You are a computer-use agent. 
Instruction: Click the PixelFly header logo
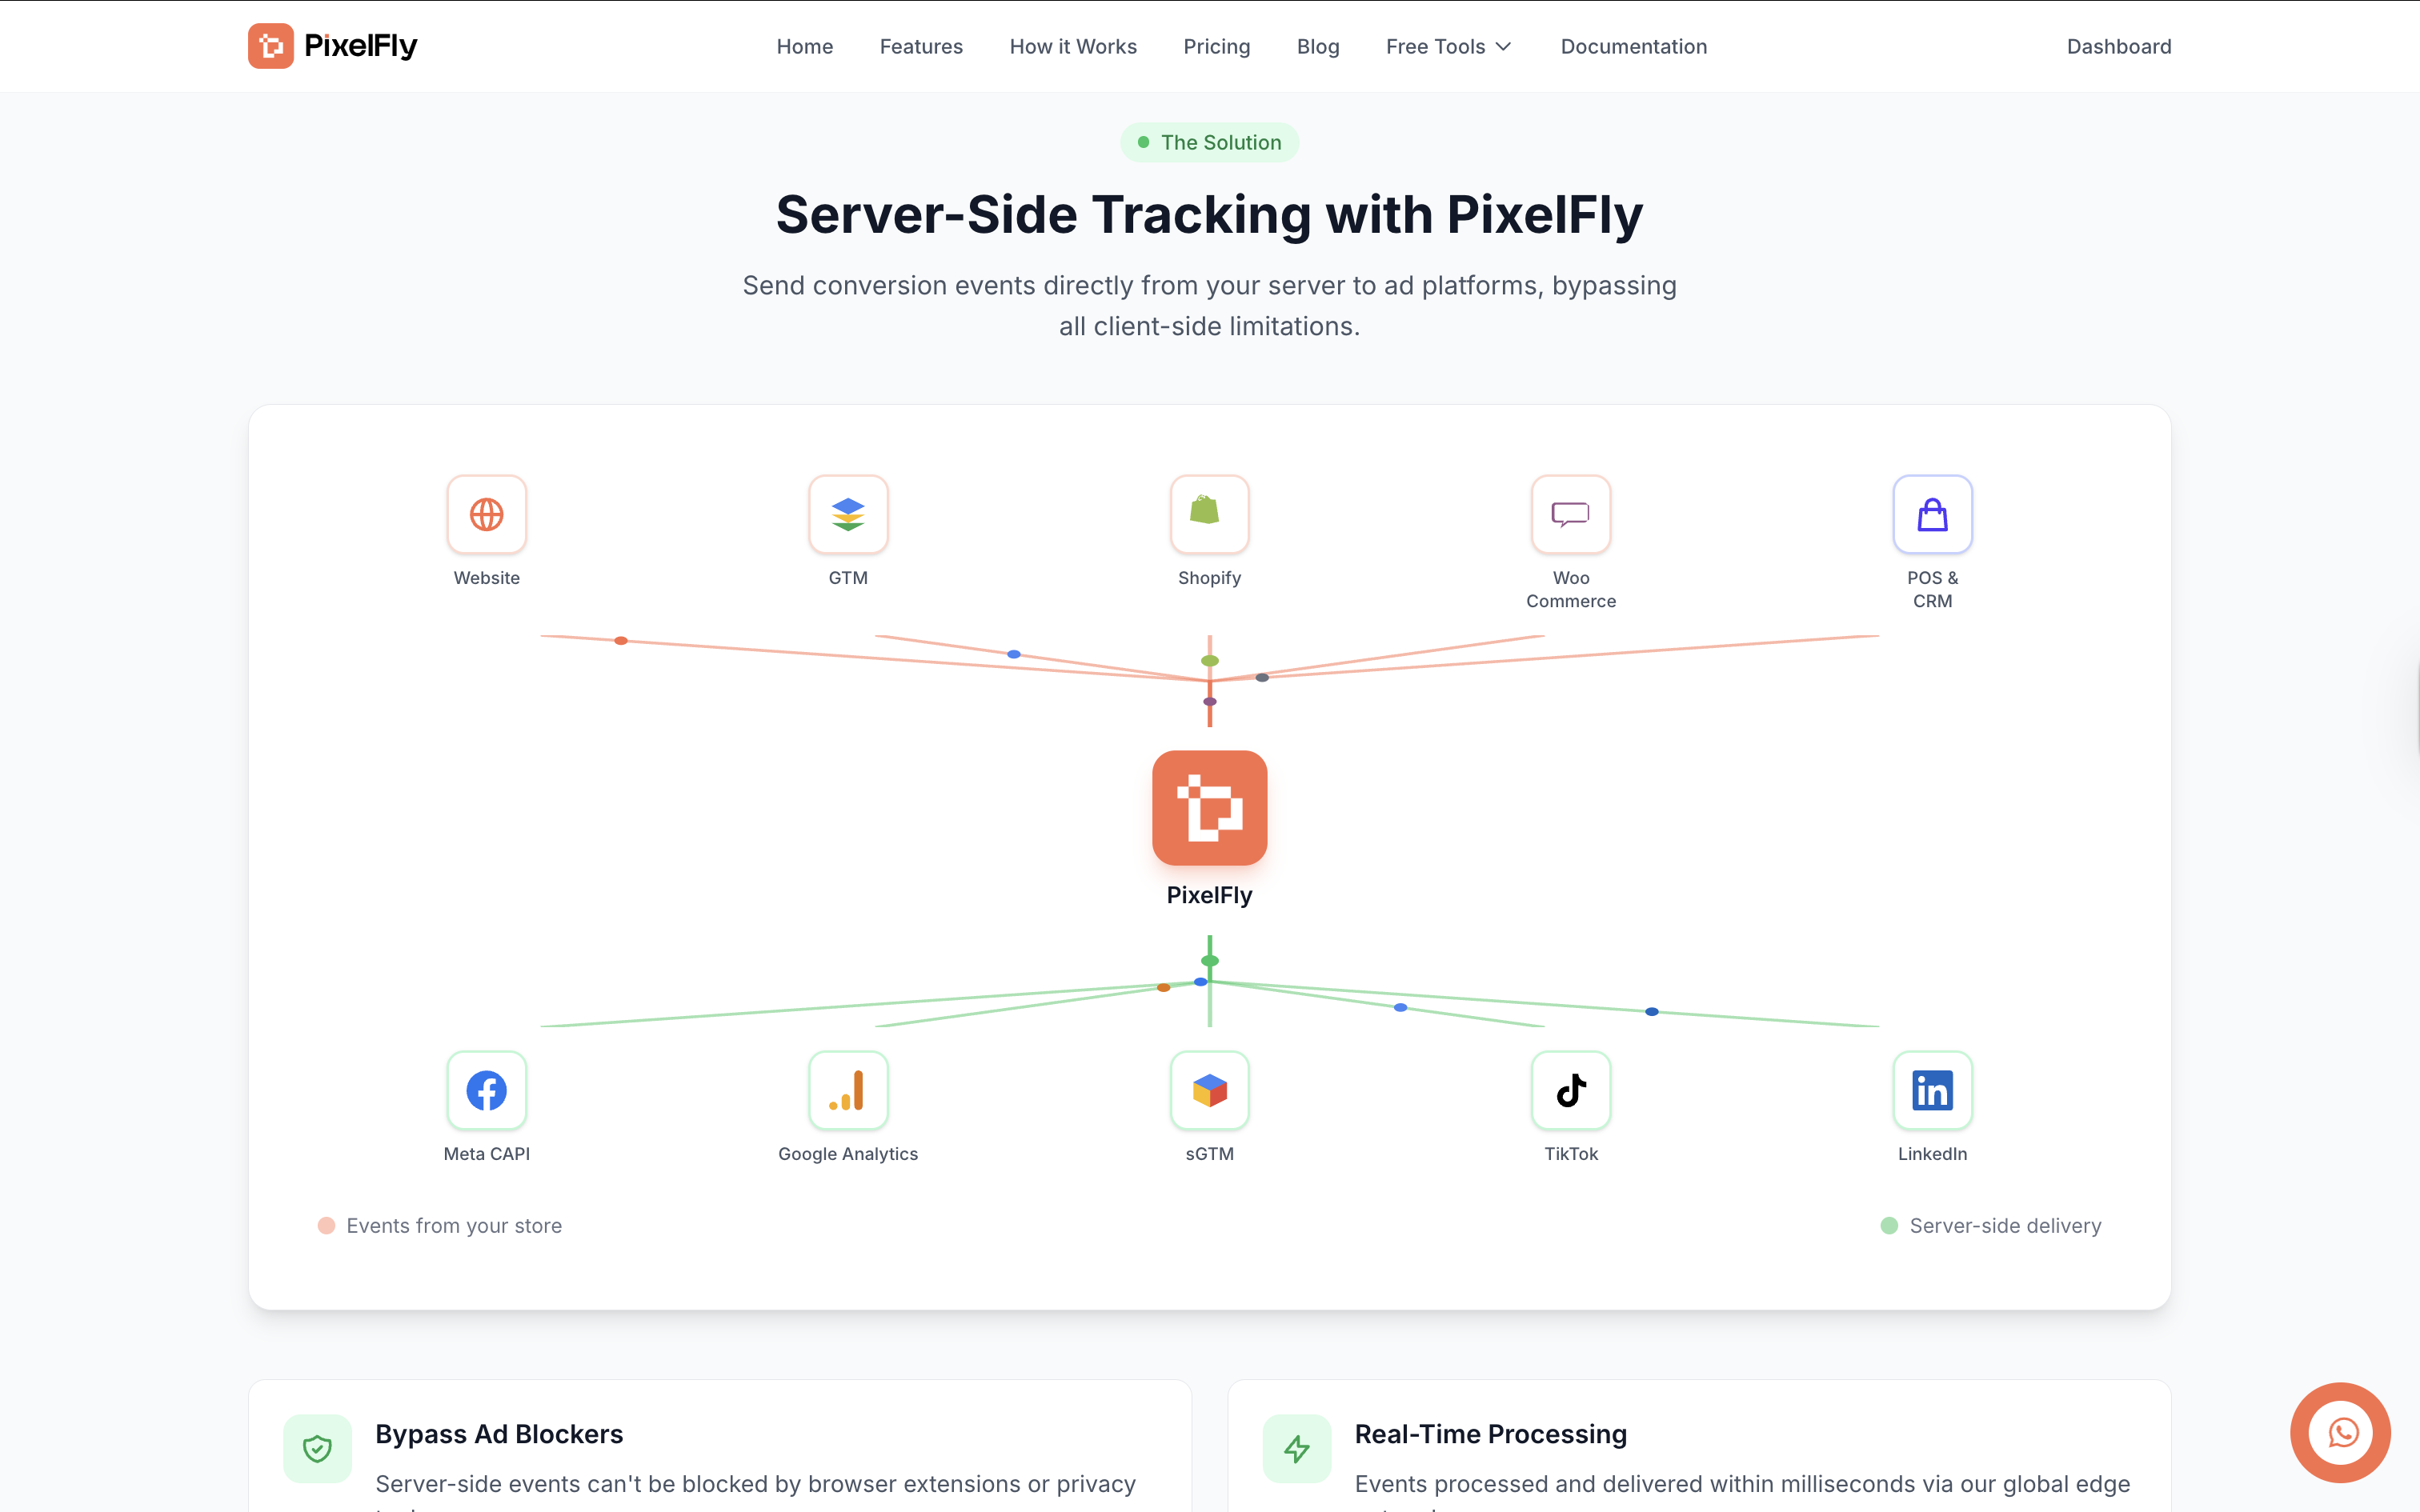(332, 46)
